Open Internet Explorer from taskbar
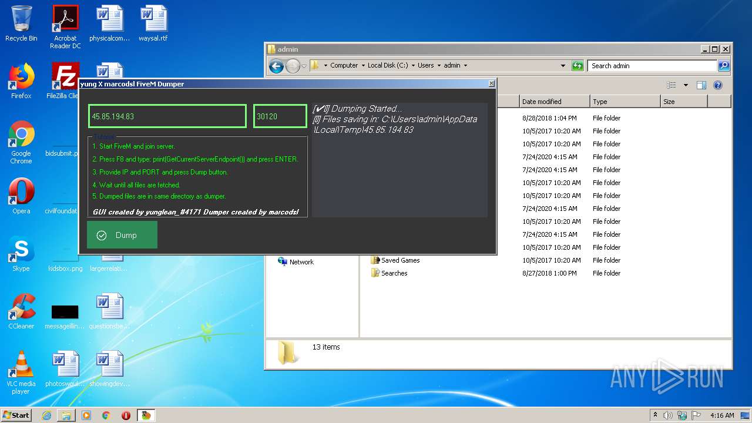 [46, 415]
